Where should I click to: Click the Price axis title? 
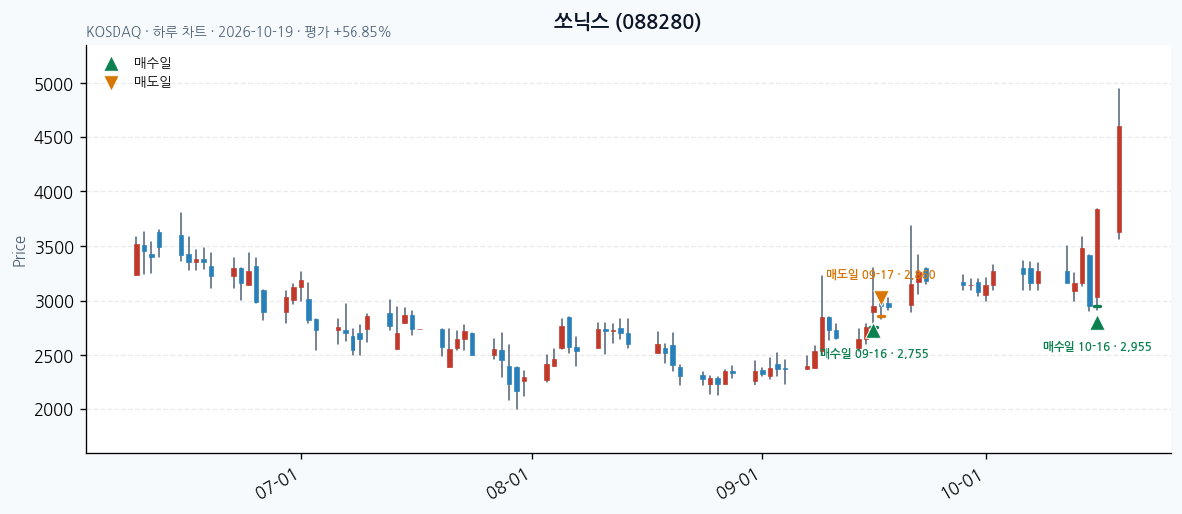click(x=20, y=252)
